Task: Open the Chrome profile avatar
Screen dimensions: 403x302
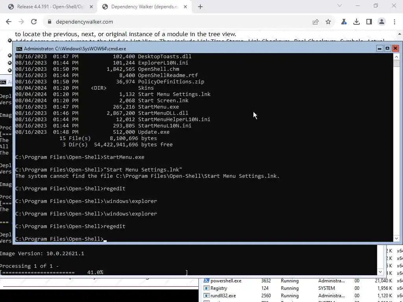Action: coord(382,22)
